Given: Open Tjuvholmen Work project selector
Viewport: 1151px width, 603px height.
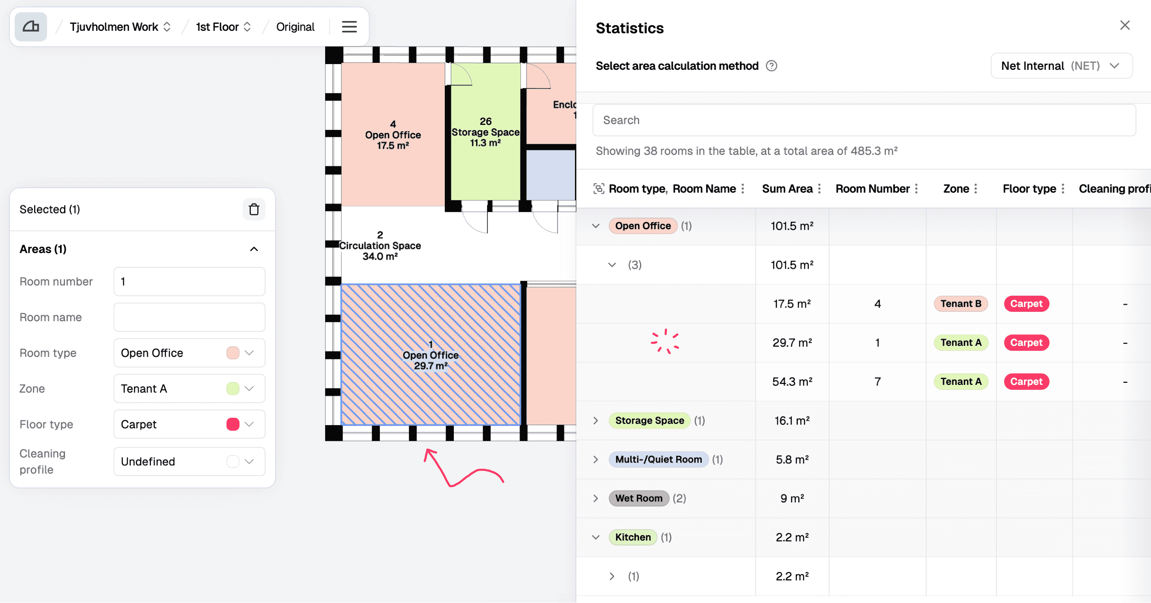Looking at the screenshot, I should 120,27.
